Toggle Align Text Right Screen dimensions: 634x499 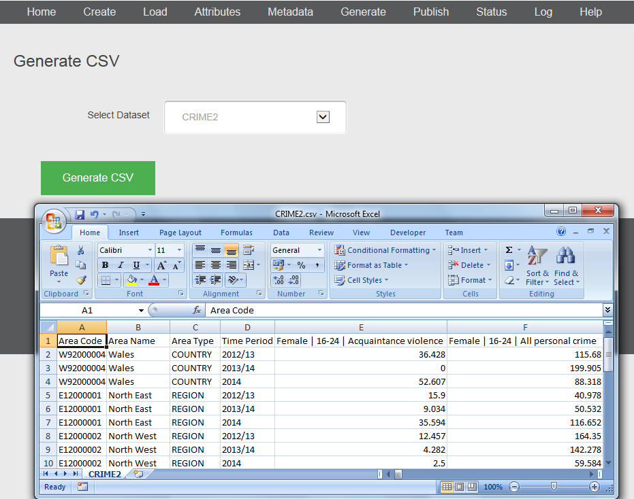(232, 265)
